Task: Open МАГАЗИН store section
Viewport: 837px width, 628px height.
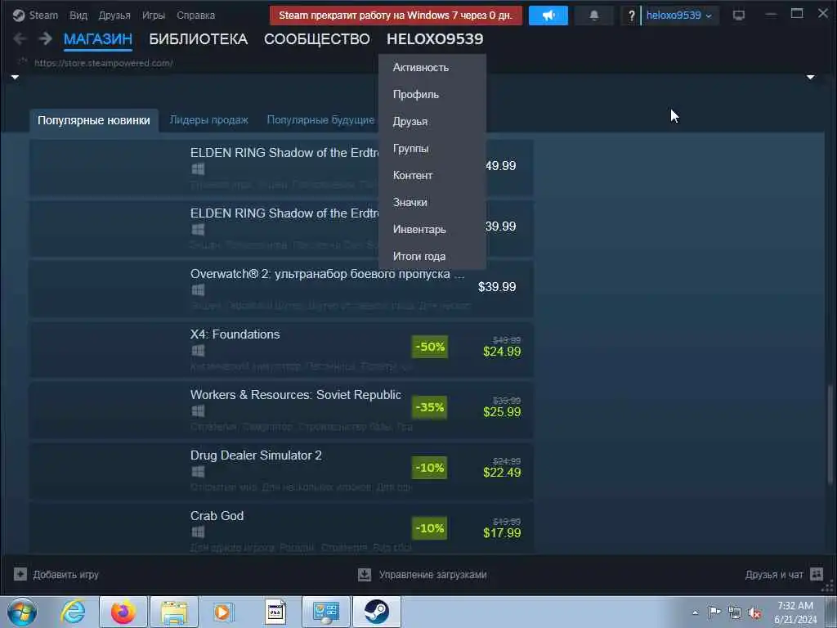Action: click(x=98, y=39)
